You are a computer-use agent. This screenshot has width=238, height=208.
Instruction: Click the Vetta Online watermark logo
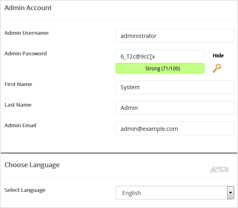coord(219,169)
